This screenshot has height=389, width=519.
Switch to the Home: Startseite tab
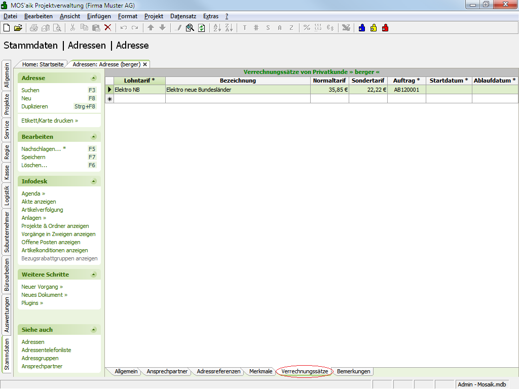[x=43, y=64]
